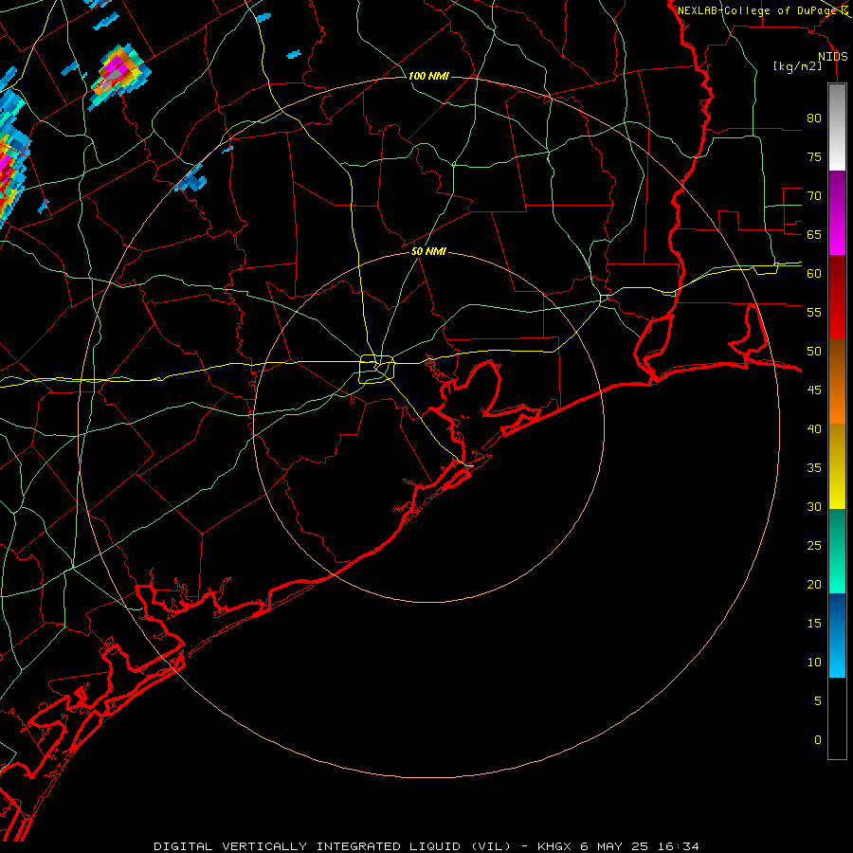The height and width of the screenshot is (853, 853).
Task: Select the 80 value on the VIL scale
Action: coord(814,118)
